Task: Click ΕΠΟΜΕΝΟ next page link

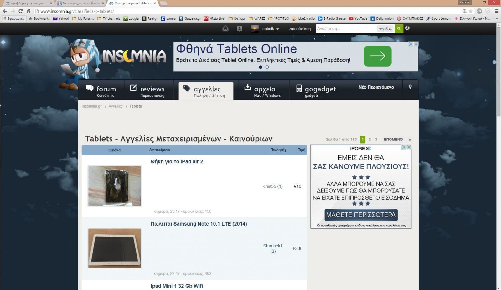Action: (393, 140)
